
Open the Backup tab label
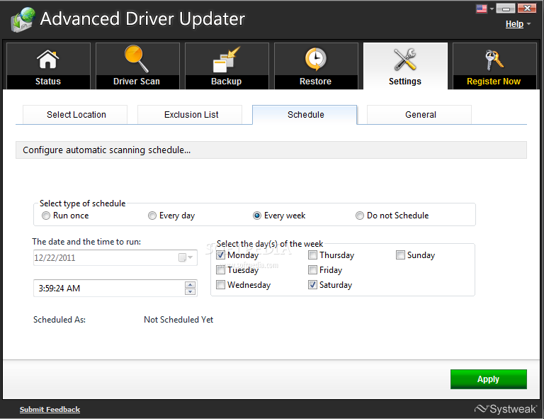click(226, 82)
